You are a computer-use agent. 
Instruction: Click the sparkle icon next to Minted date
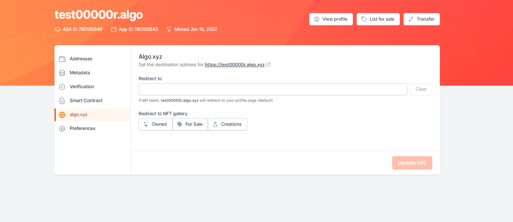pyautogui.click(x=169, y=30)
